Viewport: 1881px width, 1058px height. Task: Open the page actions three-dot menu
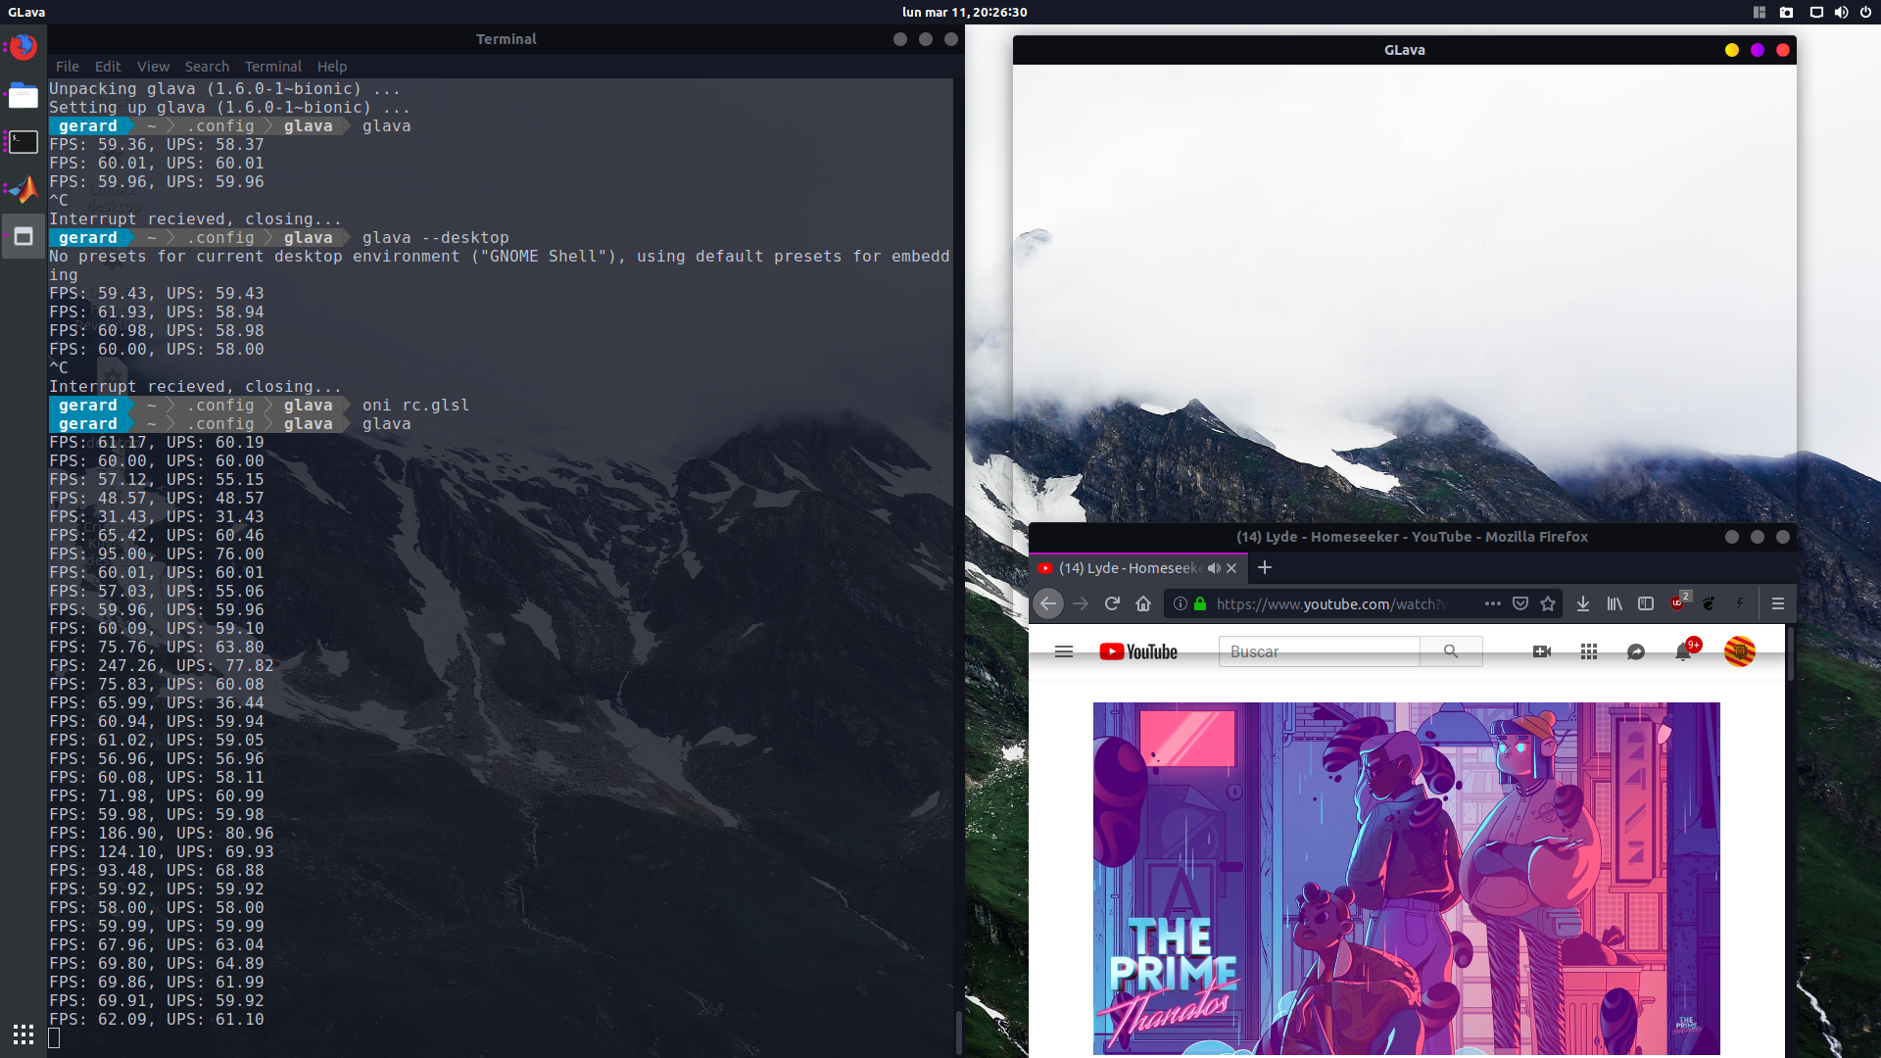click(x=1493, y=603)
